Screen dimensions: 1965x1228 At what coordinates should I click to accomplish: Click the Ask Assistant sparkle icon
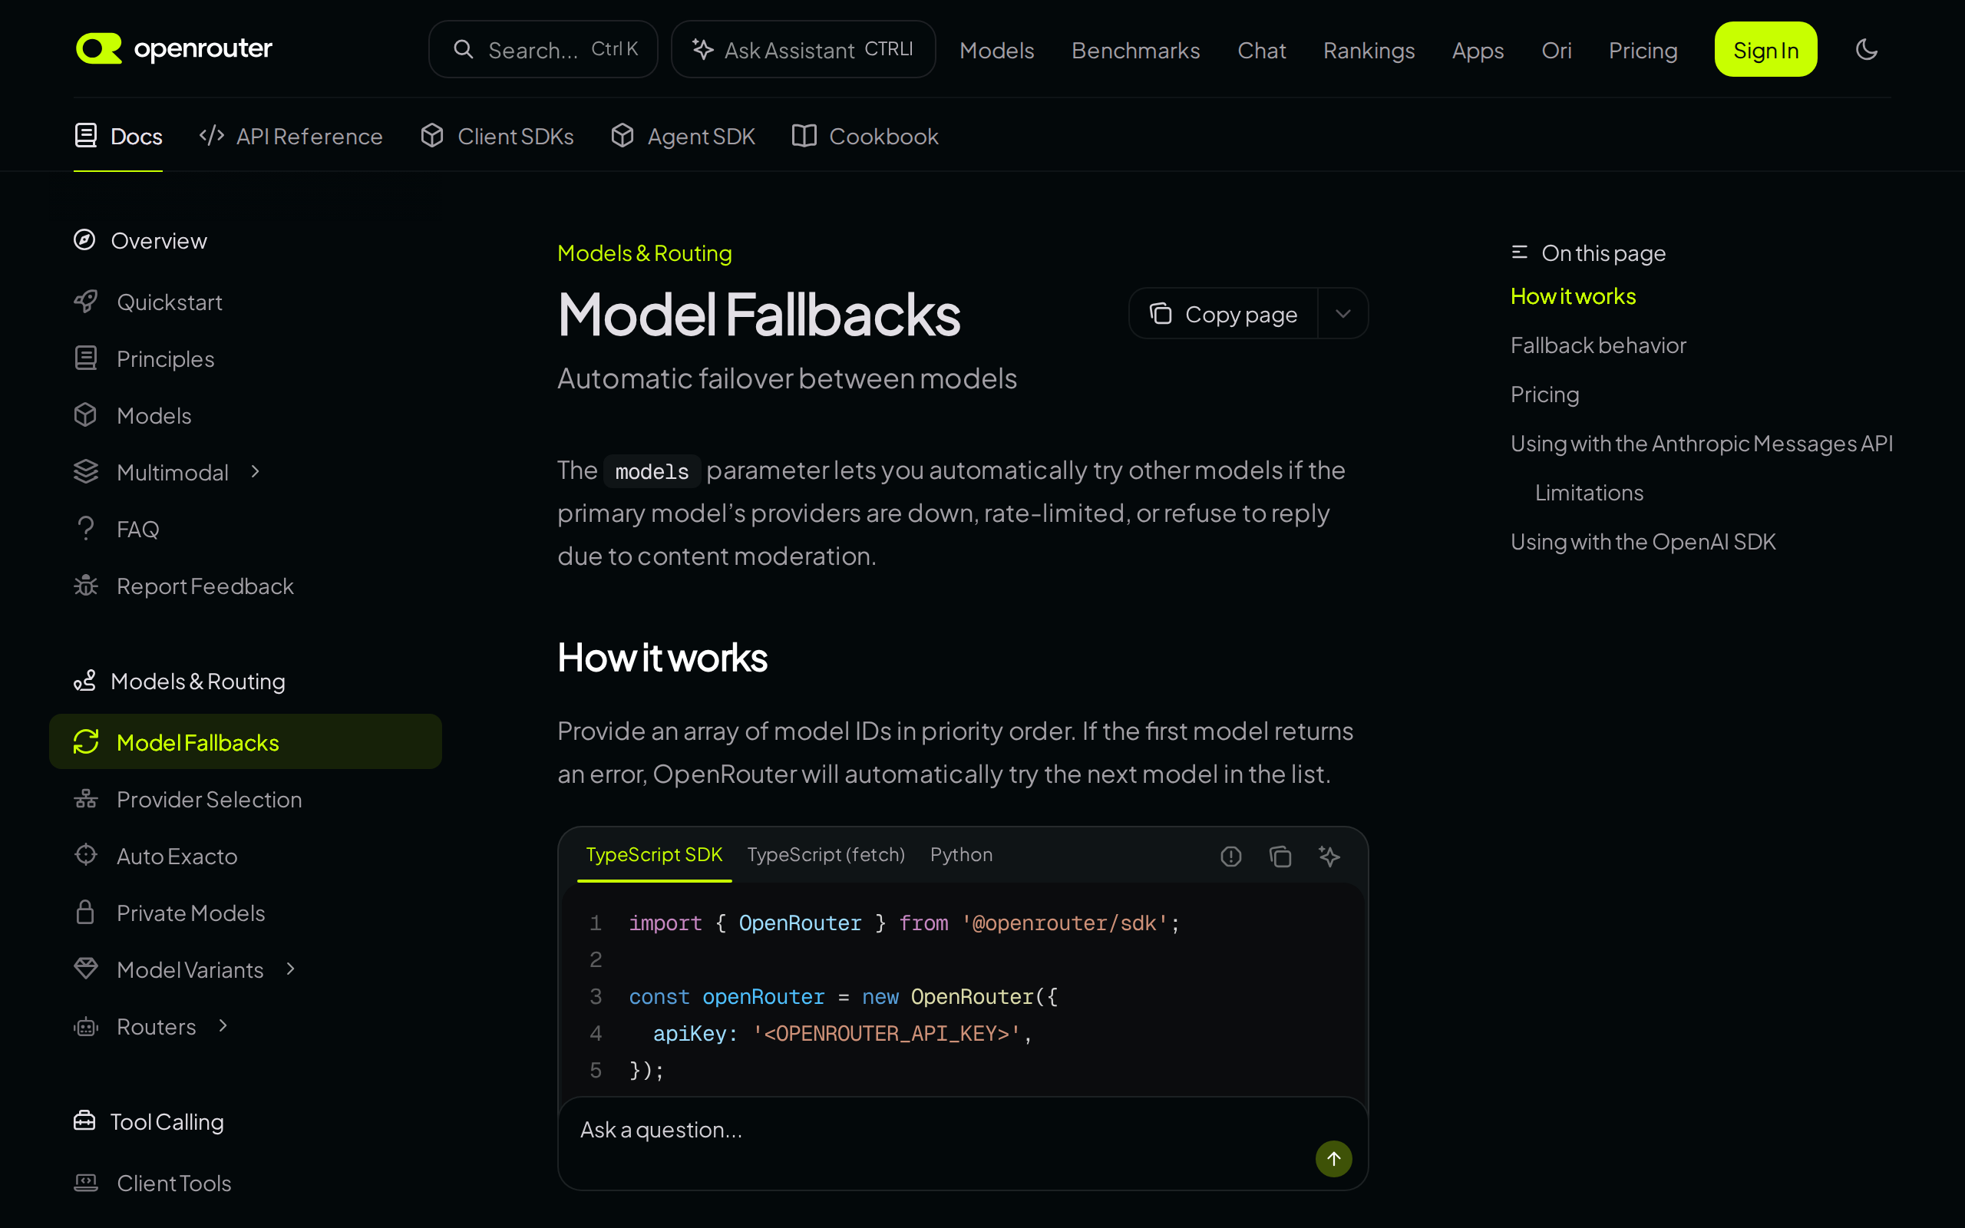[x=702, y=50]
